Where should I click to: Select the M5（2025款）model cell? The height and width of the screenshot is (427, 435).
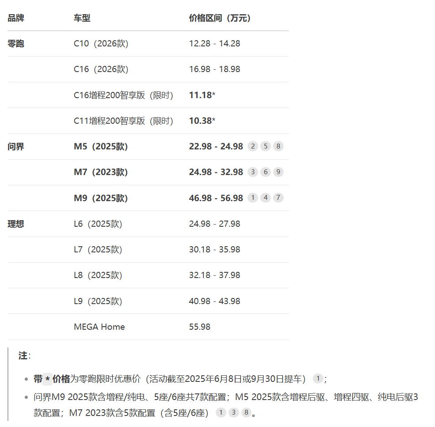[101, 146]
